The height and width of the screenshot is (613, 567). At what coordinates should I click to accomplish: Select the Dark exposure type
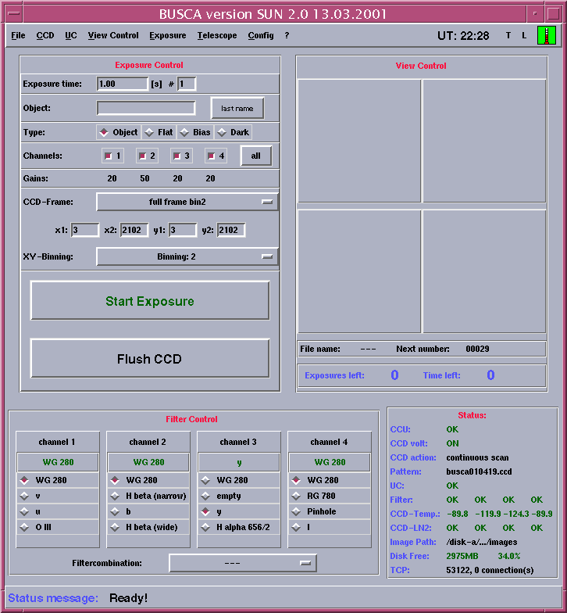(x=222, y=132)
